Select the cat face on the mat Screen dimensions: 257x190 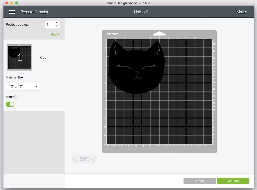tap(136, 68)
